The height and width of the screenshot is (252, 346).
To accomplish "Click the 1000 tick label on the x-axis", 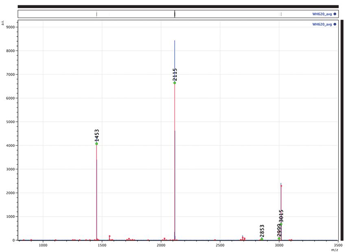I will pyautogui.click(x=43, y=245).
